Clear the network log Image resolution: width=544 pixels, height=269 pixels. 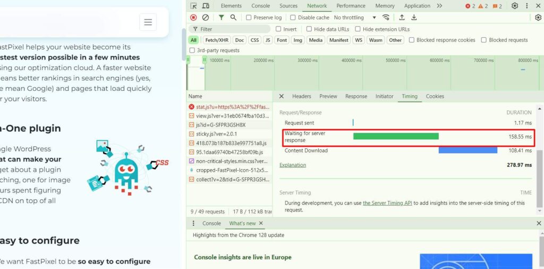tap(206, 18)
